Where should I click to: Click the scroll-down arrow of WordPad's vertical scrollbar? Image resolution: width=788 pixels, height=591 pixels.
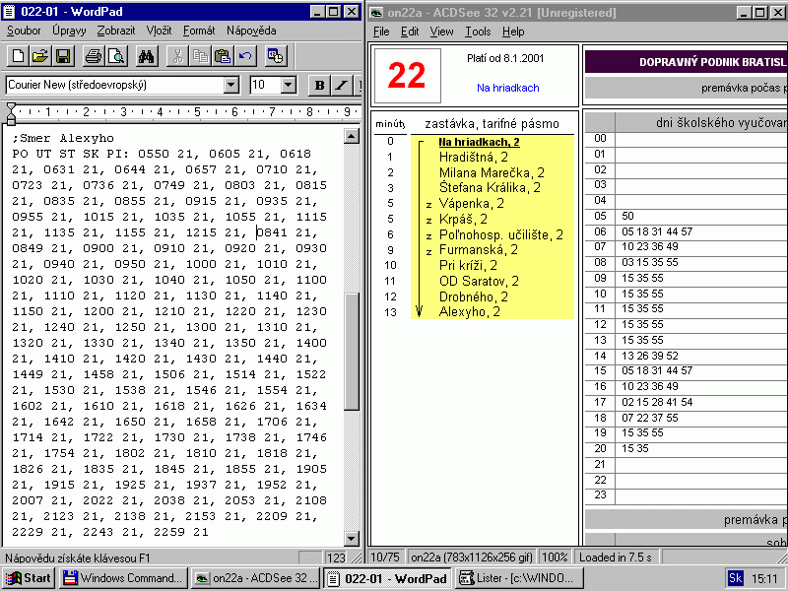point(352,538)
